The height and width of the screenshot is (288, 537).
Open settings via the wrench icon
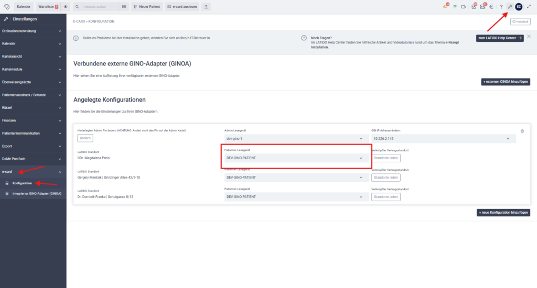coord(509,7)
